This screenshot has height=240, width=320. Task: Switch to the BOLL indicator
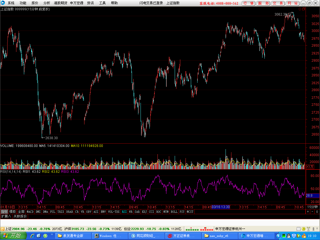click(x=174, y=212)
